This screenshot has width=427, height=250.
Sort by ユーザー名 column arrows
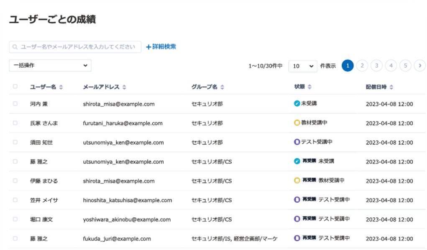pos(61,87)
